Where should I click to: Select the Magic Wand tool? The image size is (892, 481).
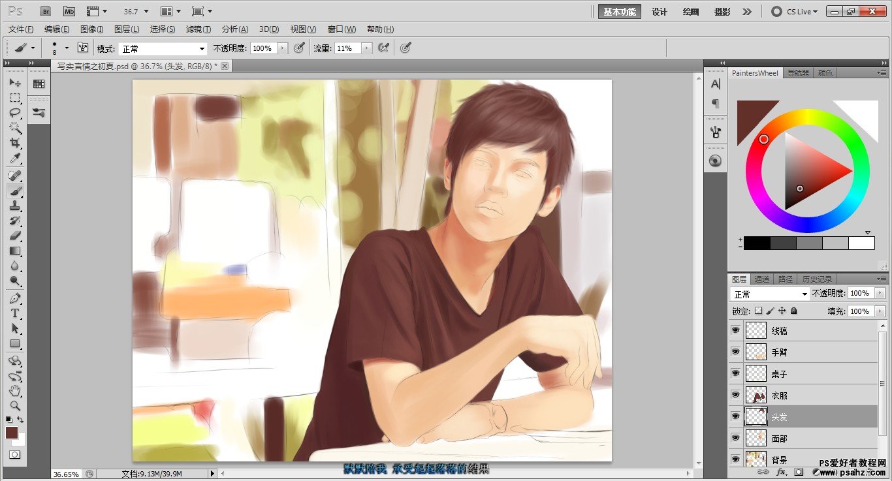(x=15, y=128)
